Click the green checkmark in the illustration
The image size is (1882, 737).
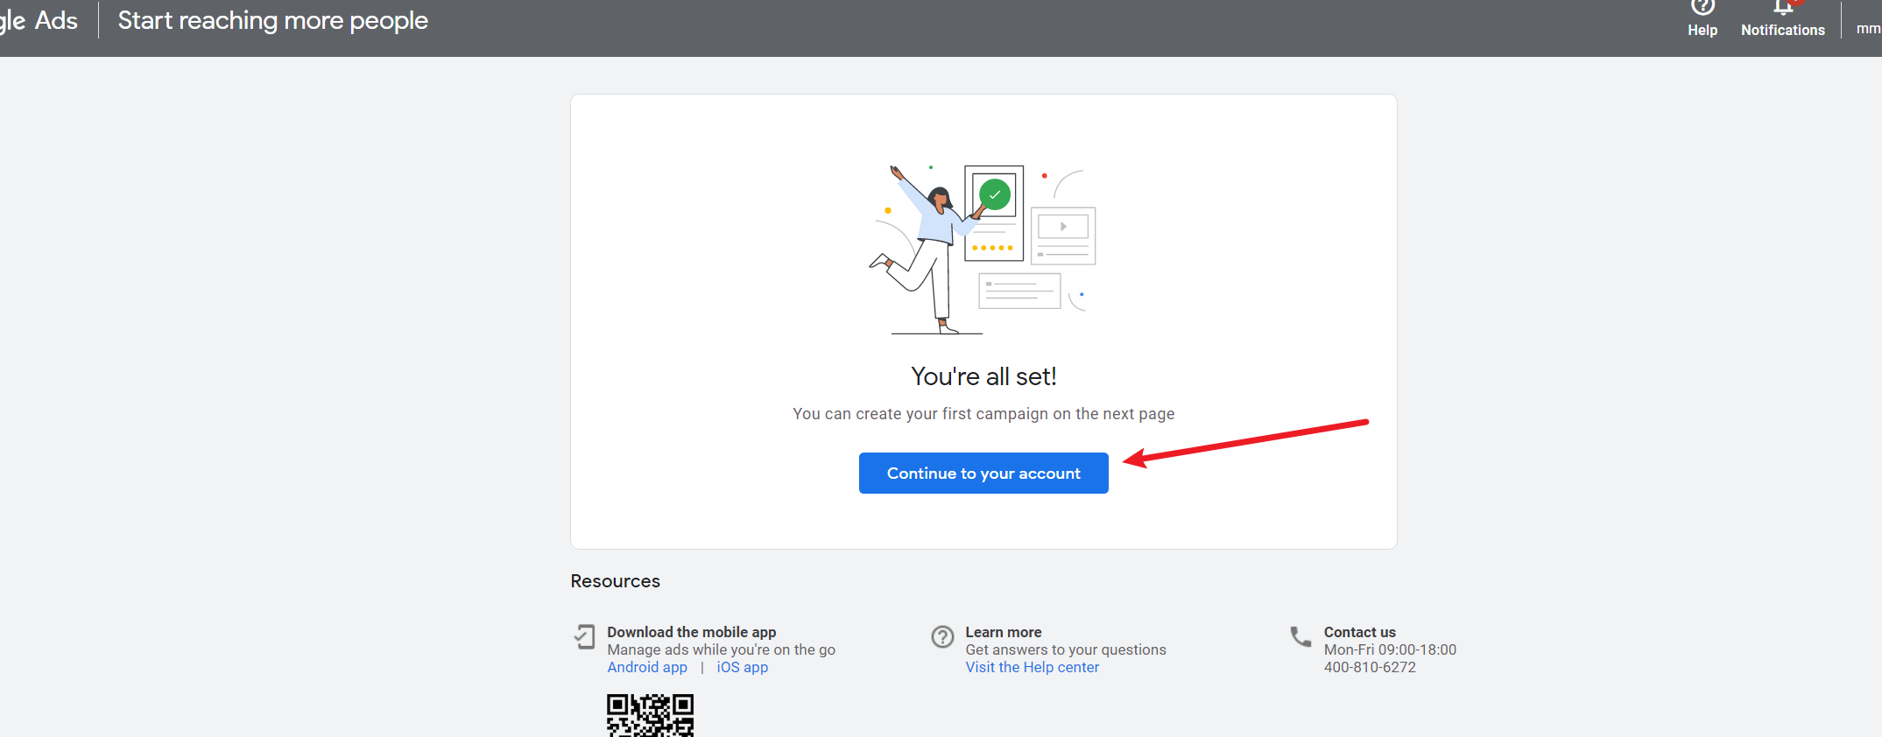click(994, 194)
